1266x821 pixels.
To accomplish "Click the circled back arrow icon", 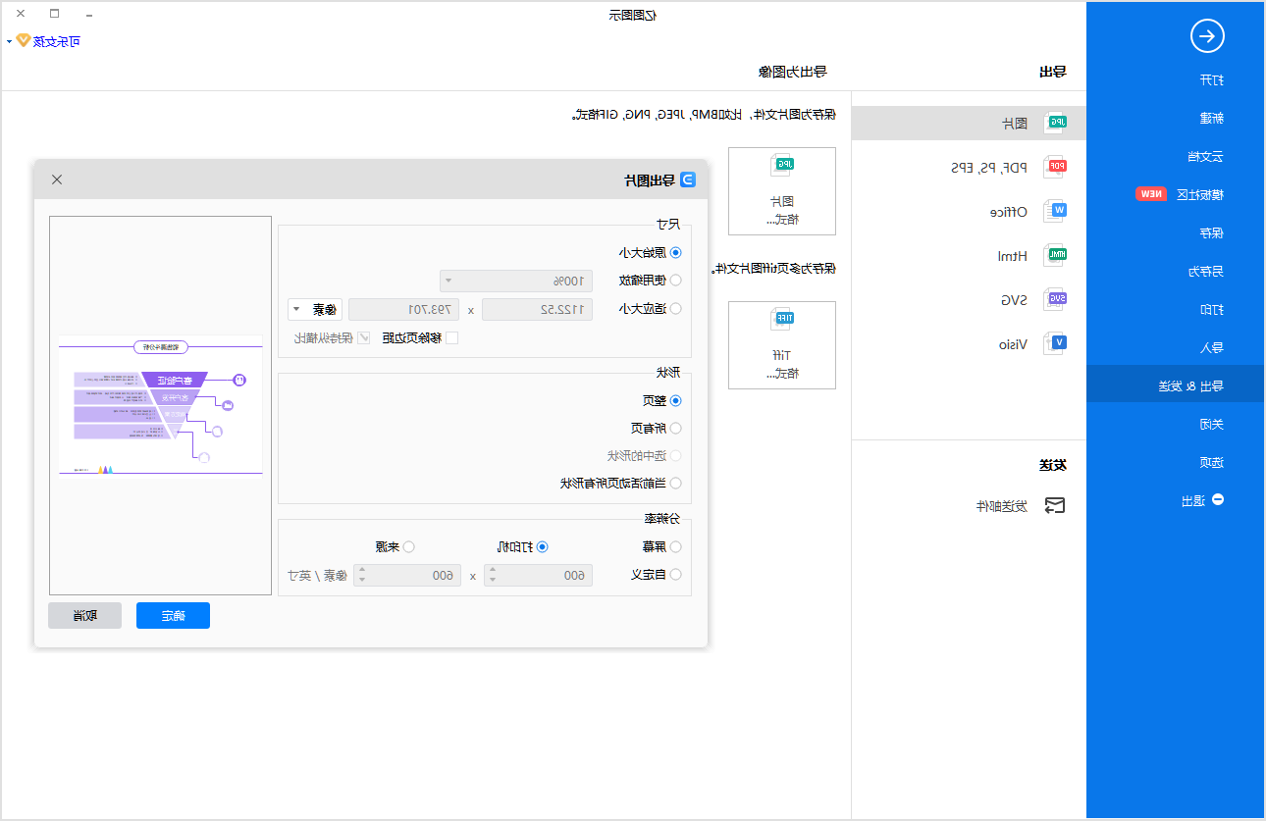I will click(x=1206, y=37).
